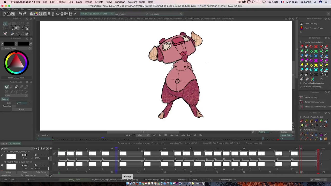Open the Effects menu in macOS menu bar
This screenshot has width=331, height=186.
coord(99,2)
